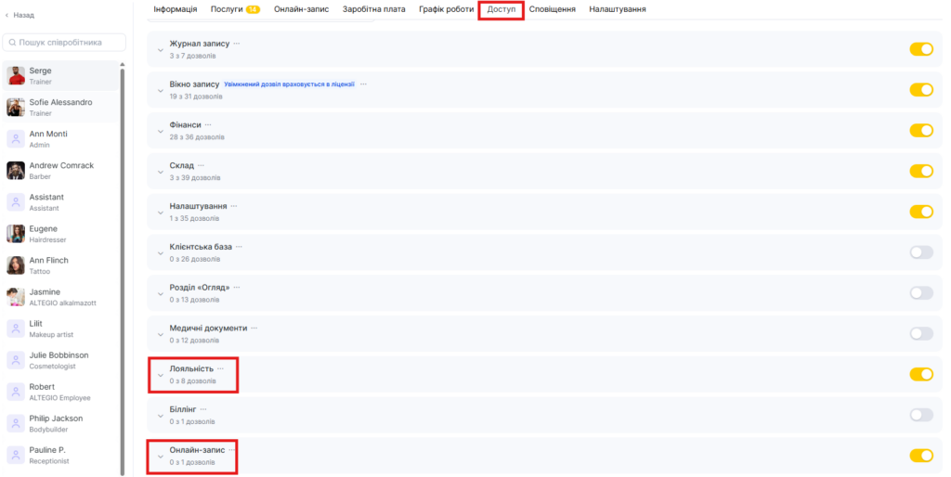Turn on the Біллінг access toggle
The image size is (951, 477).
[x=920, y=415]
